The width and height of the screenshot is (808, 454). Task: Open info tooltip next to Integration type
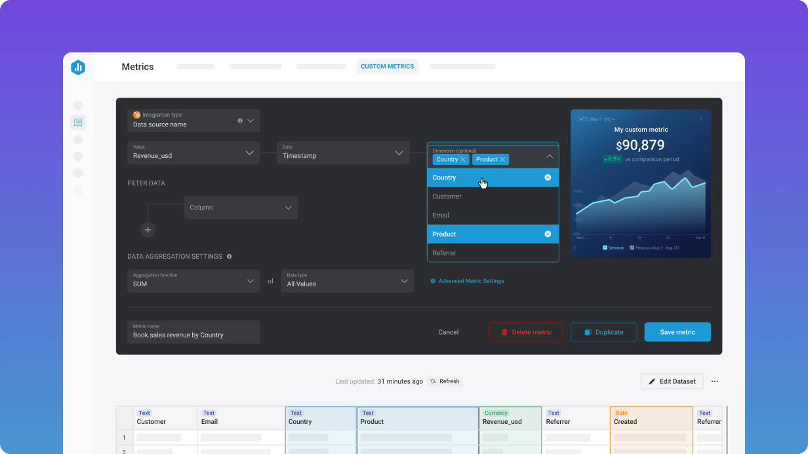pyautogui.click(x=239, y=121)
